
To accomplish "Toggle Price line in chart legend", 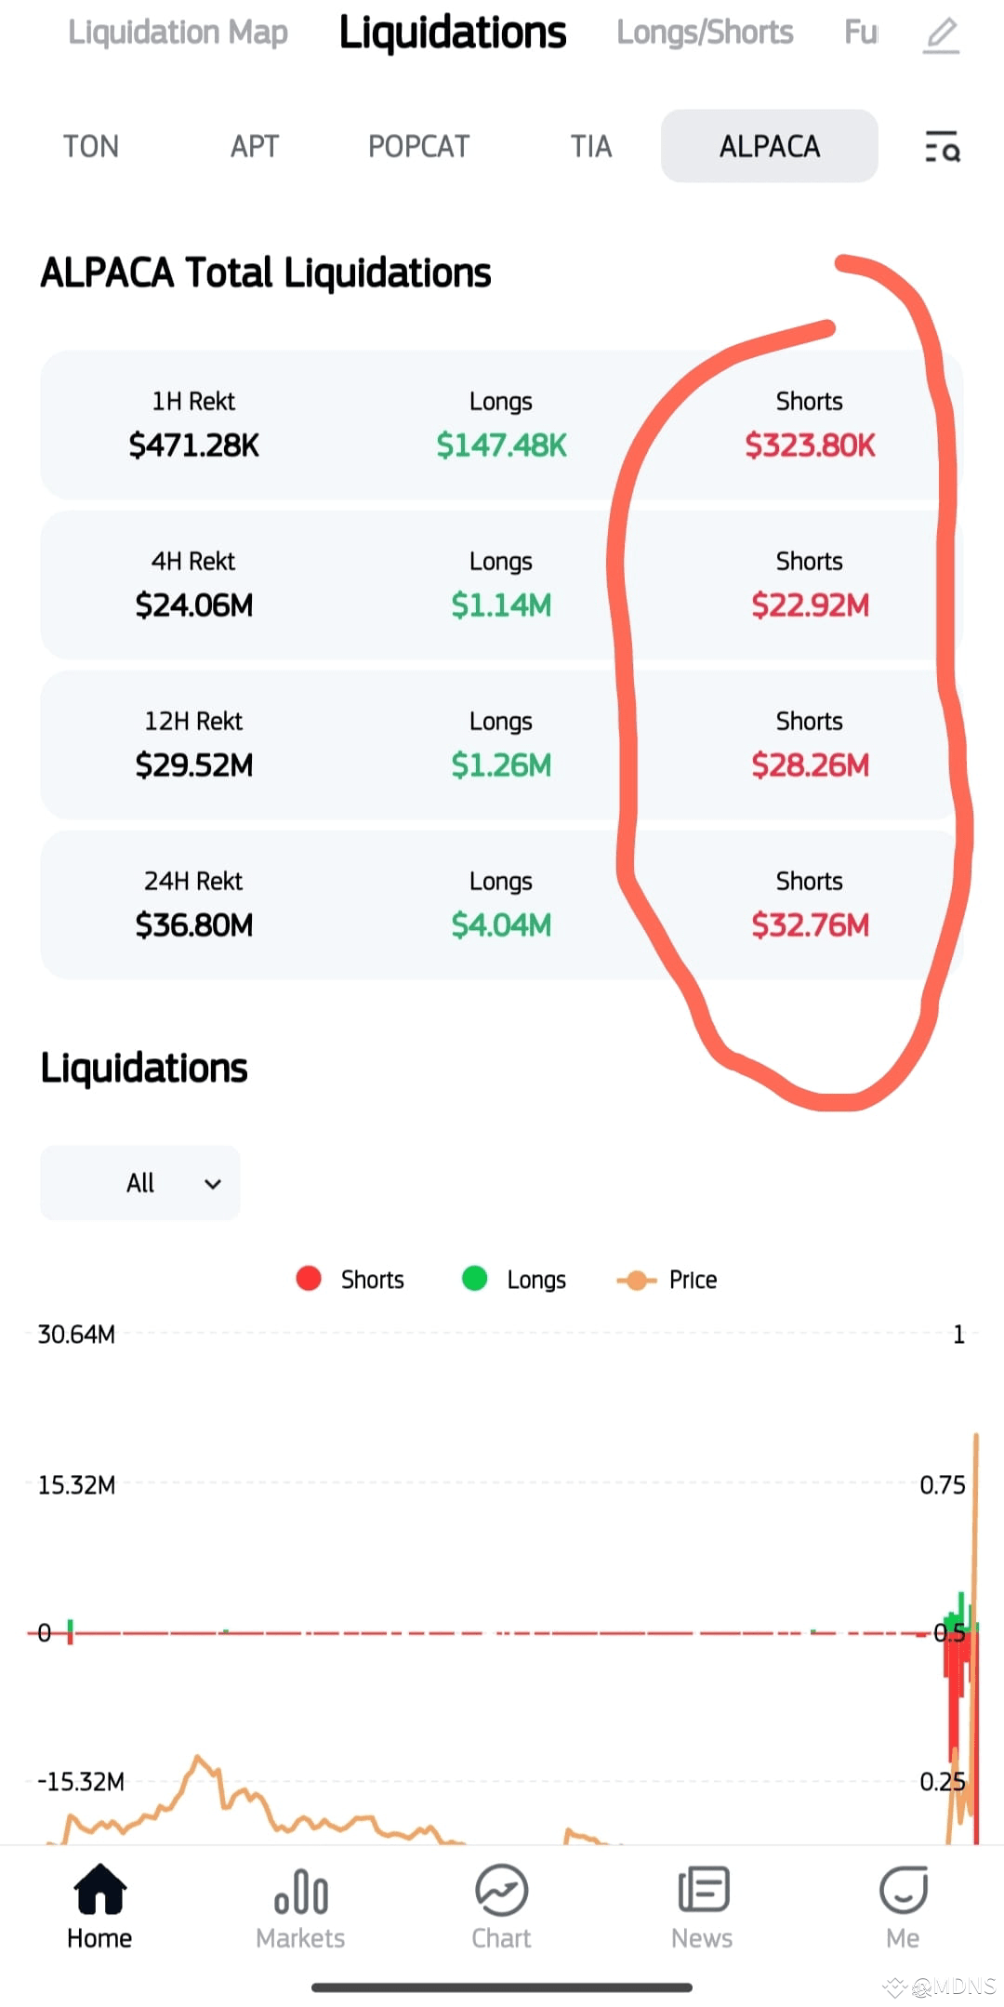I will click(667, 1280).
